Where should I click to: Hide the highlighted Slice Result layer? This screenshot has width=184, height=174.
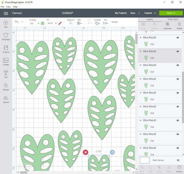[x=178, y=51]
